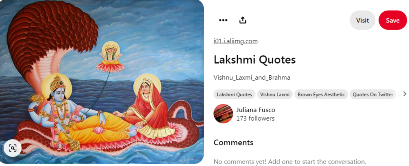Click the Vishnu_Laxmi_and_Brahma description text
The image size is (409, 166).
(x=252, y=78)
